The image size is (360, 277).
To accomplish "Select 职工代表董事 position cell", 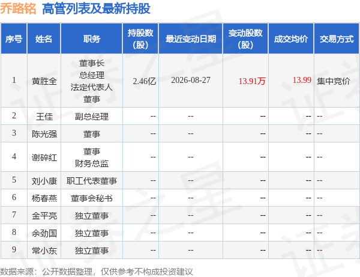I will 92,181.
